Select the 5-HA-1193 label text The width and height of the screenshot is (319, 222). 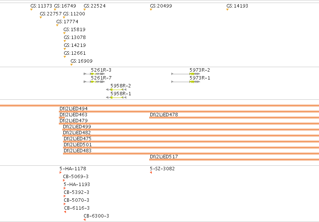77,184
